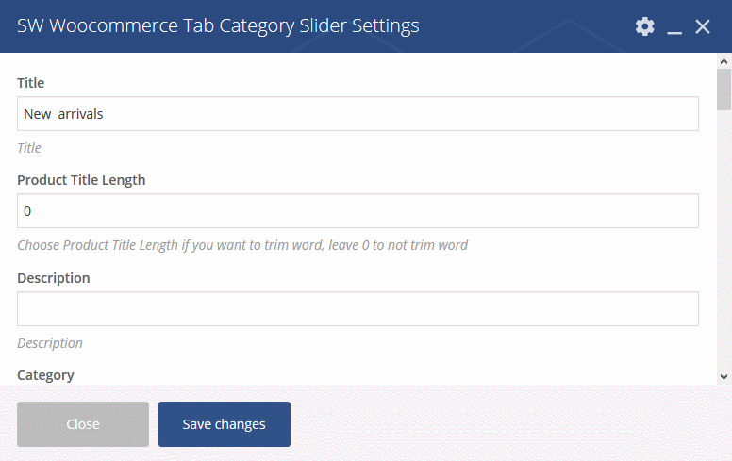Click the scrollbar down arrow

pyautogui.click(x=724, y=376)
